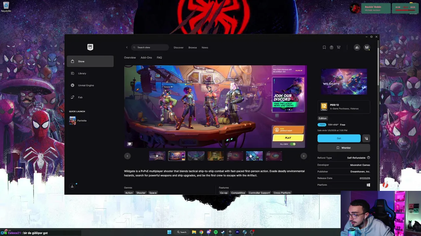Select the sixth media thumbnail
Viewport: 421px width, 236px height.
pyautogui.click(x=254, y=156)
